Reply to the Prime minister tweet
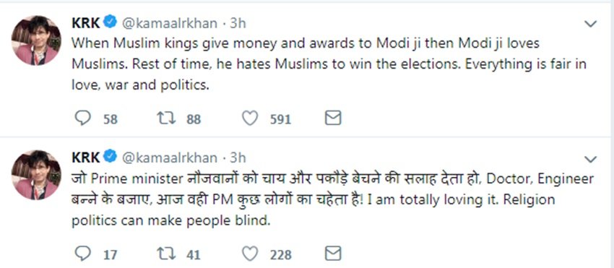 (x=82, y=254)
